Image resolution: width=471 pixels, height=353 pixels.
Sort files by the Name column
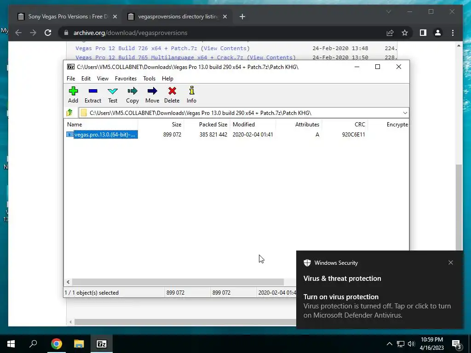point(101,124)
